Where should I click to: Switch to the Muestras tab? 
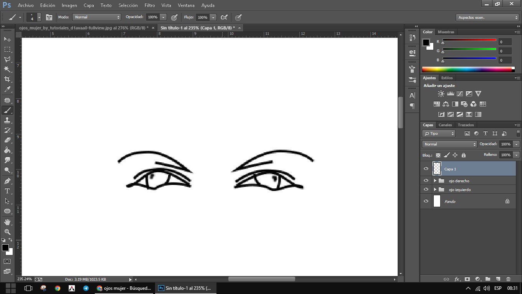446,32
